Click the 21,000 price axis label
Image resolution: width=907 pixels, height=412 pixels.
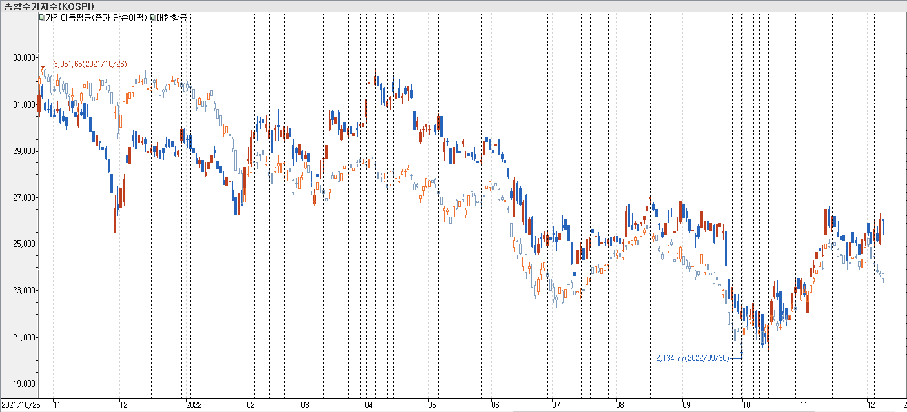(24, 338)
